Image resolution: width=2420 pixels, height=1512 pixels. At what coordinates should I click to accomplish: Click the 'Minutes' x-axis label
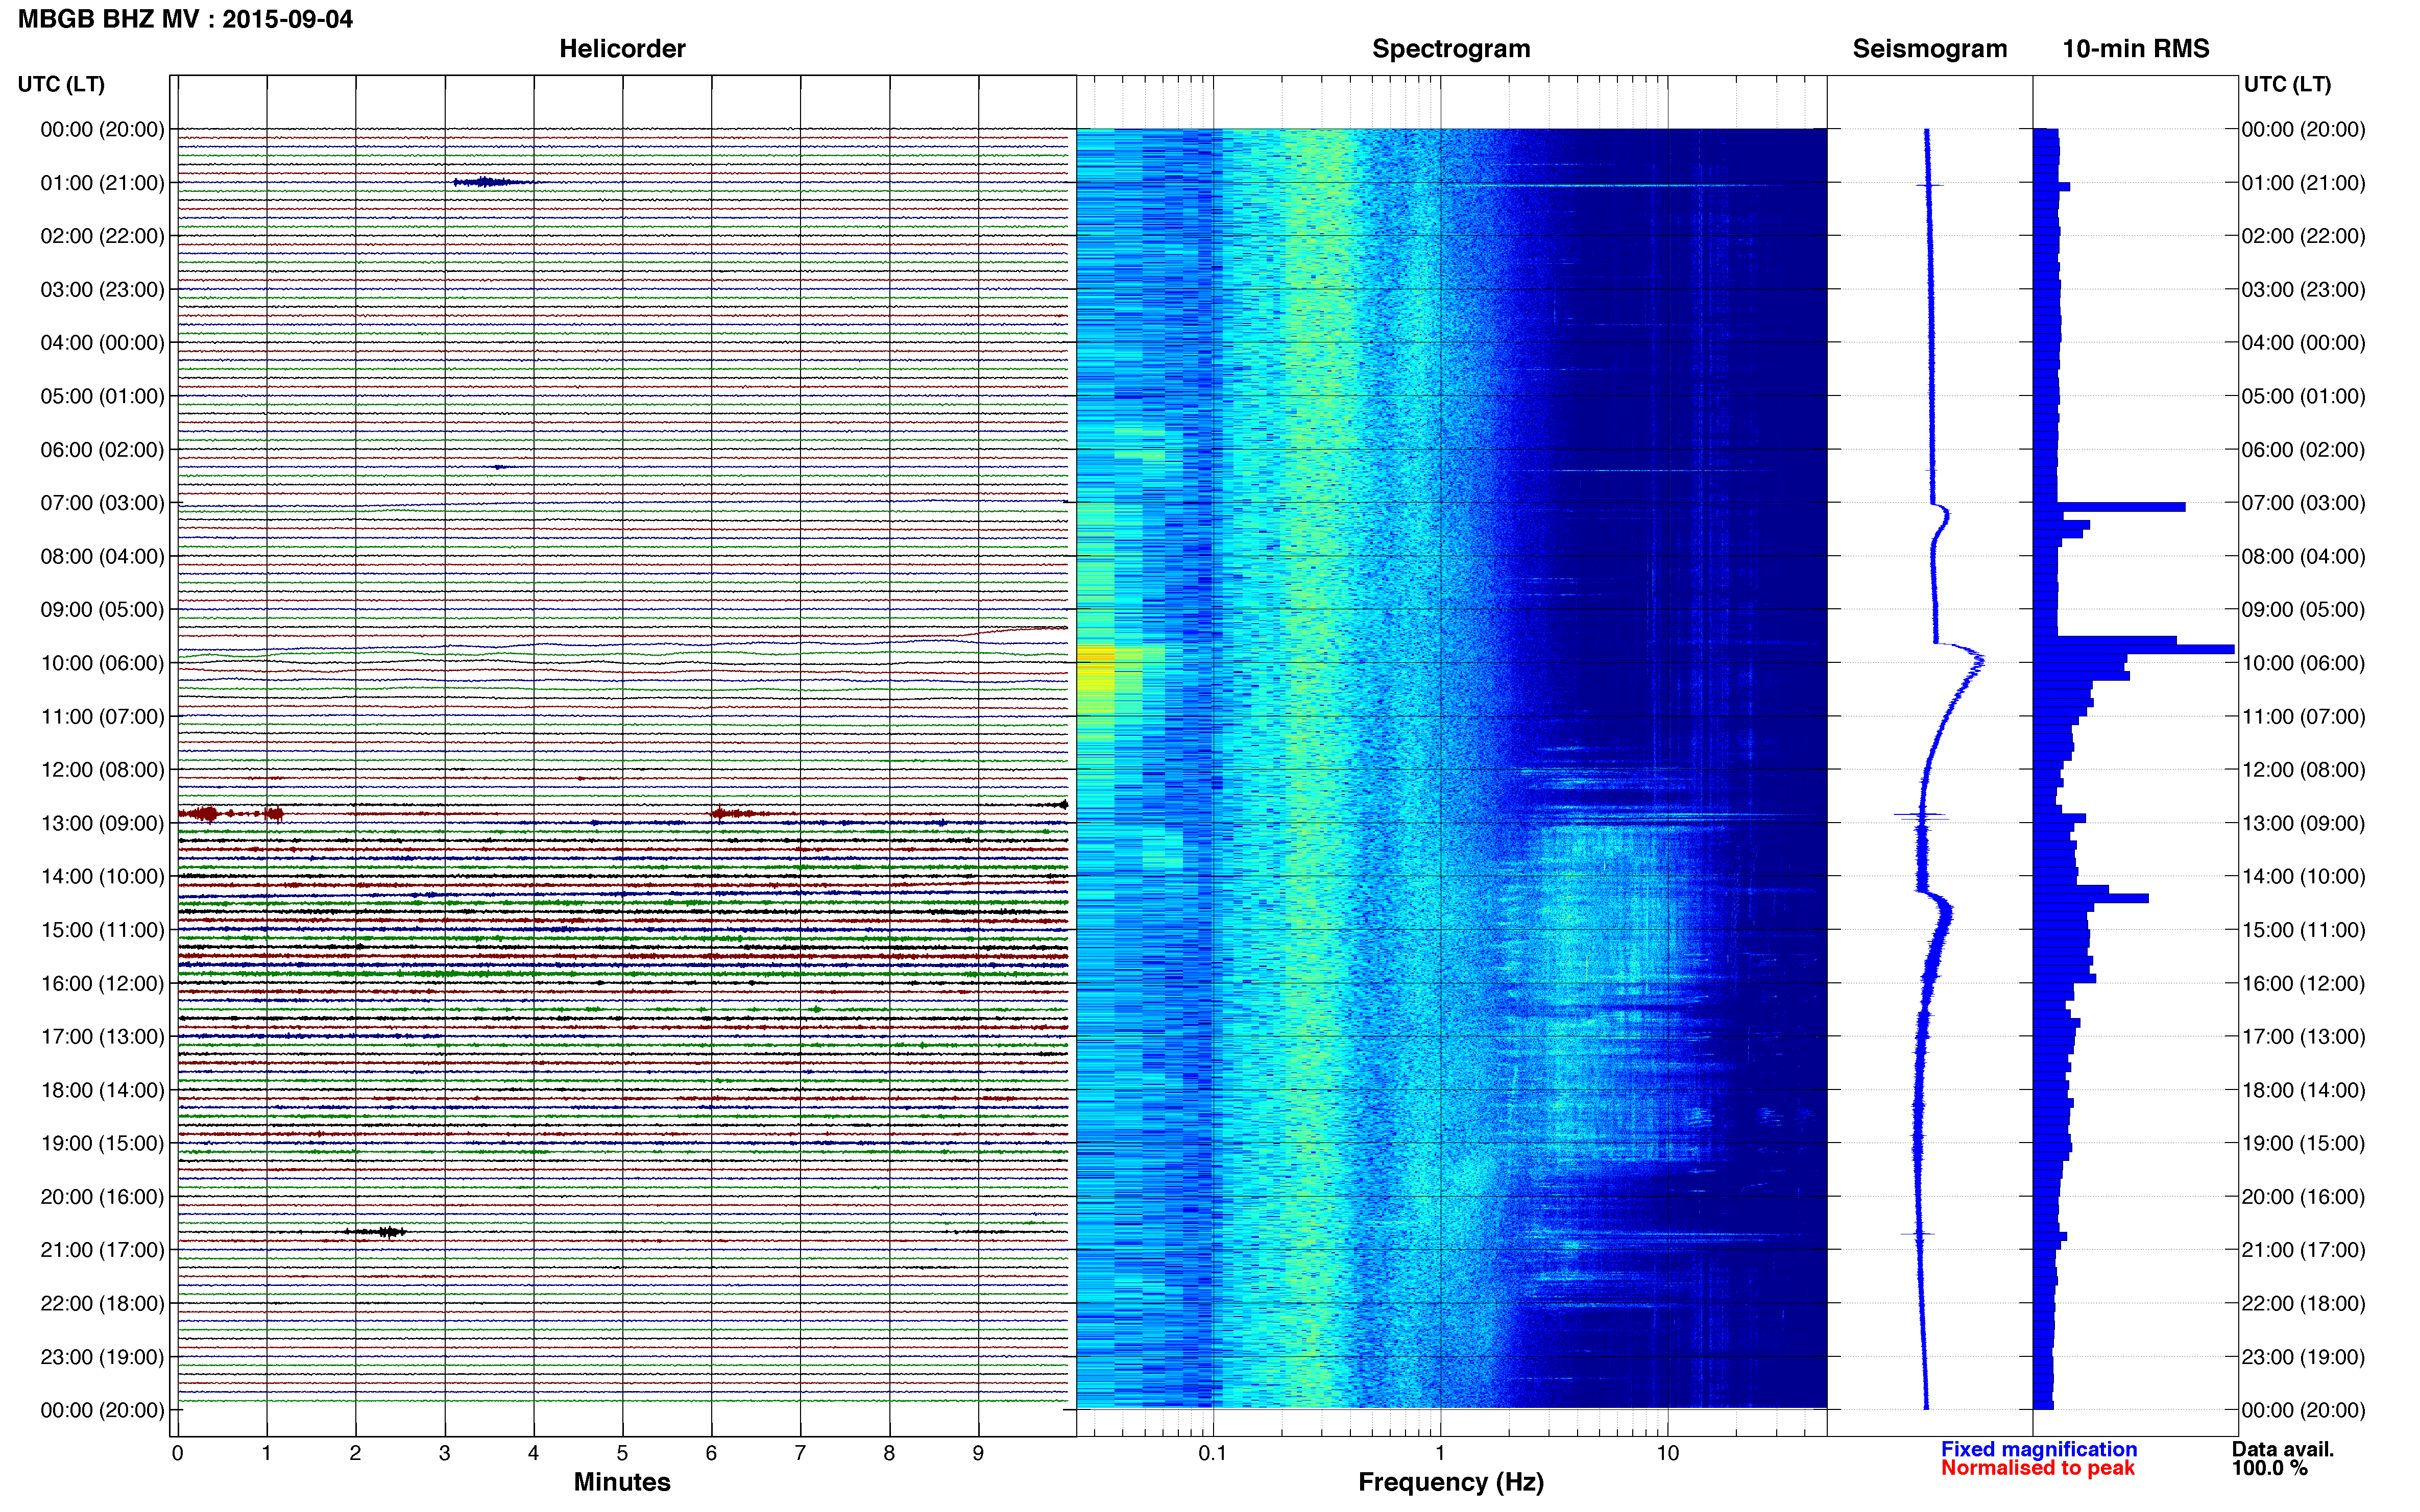tap(621, 1482)
